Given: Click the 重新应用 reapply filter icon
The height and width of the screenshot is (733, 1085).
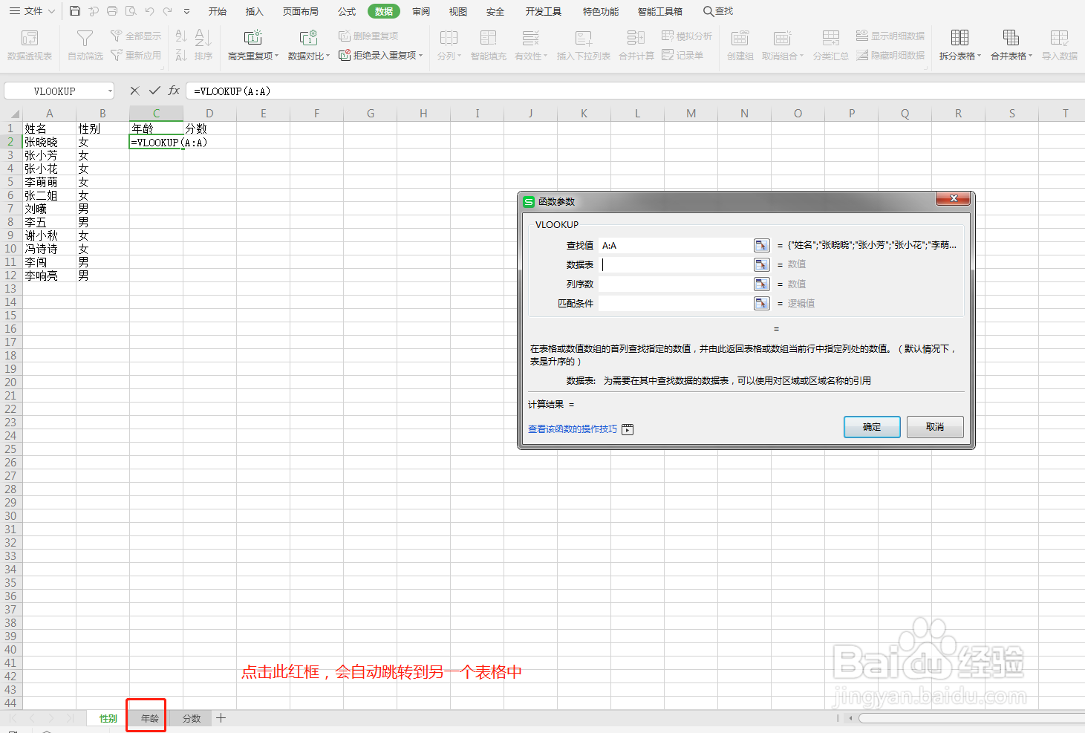Looking at the screenshot, I should 116,55.
